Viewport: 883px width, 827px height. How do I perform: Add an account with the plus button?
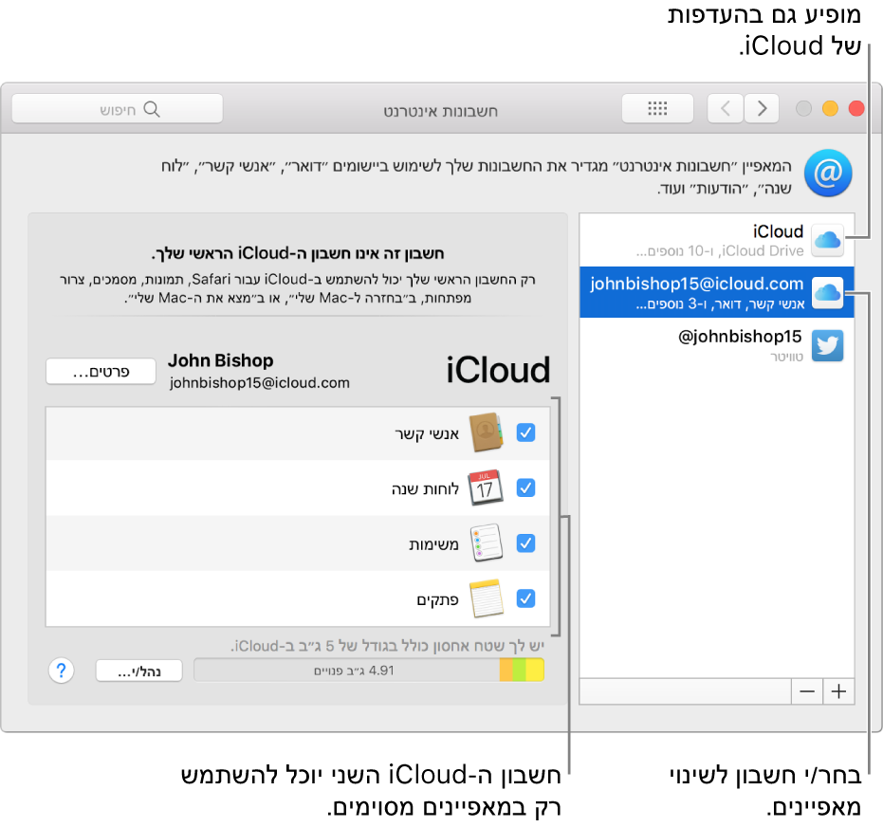point(838,691)
